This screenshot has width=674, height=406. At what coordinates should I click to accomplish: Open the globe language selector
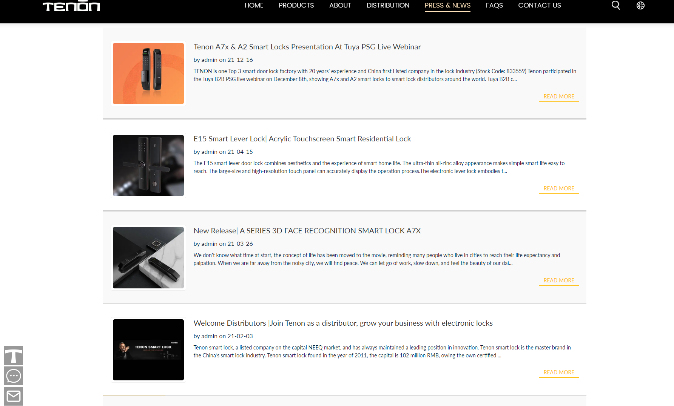coord(640,5)
